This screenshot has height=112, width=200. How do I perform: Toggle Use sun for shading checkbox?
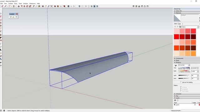tap(181, 82)
